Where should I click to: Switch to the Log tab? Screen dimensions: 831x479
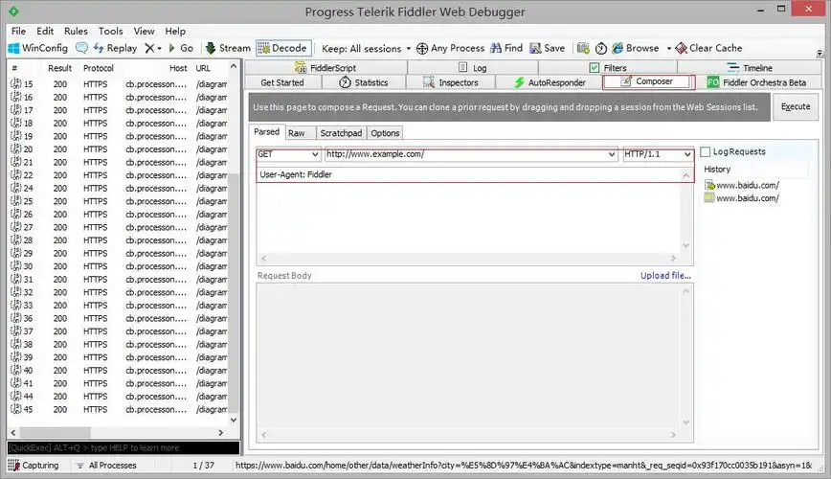pos(473,67)
